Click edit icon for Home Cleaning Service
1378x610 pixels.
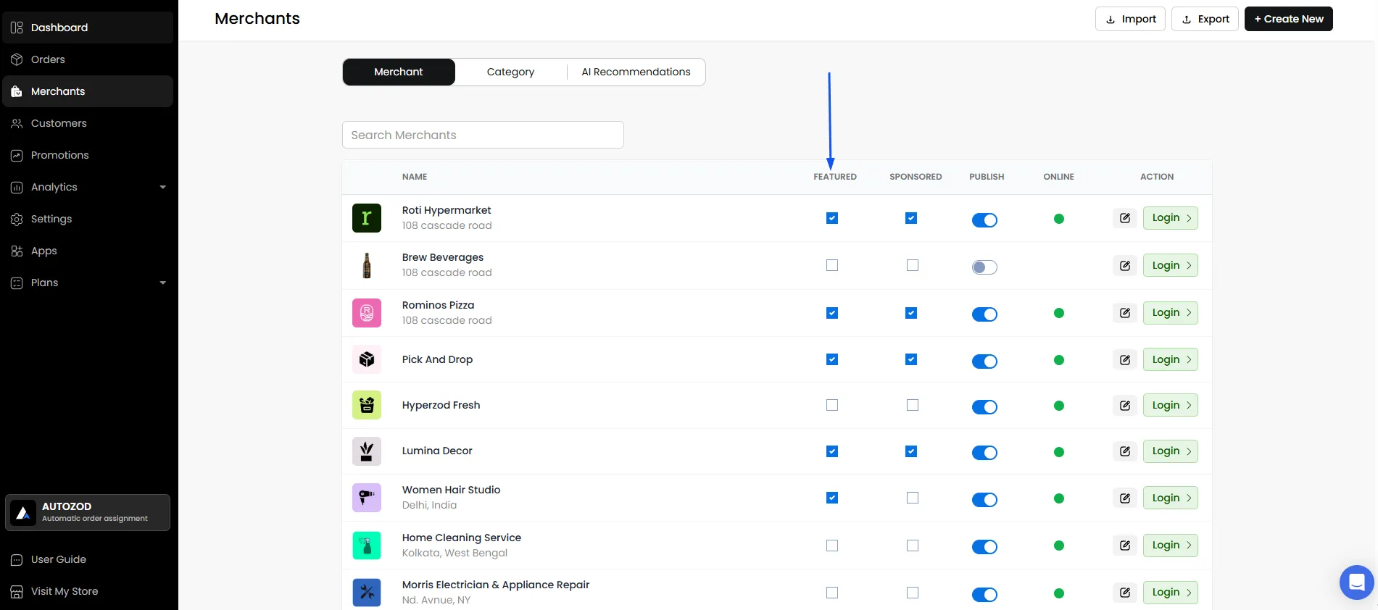point(1125,546)
